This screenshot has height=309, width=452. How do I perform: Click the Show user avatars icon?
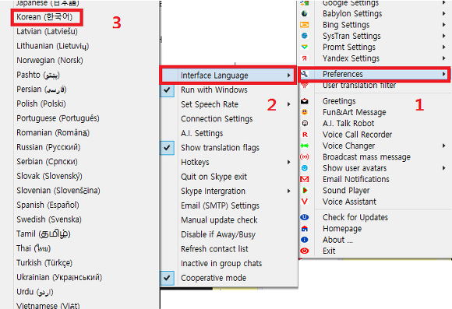click(x=305, y=168)
